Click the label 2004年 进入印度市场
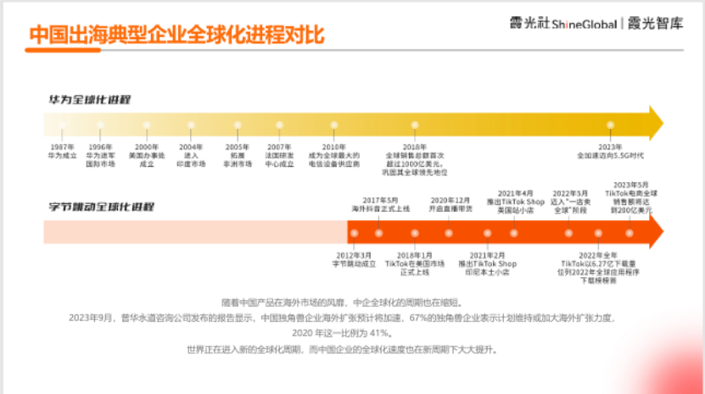The height and width of the screenshot is (394, 705). (191, 155)
